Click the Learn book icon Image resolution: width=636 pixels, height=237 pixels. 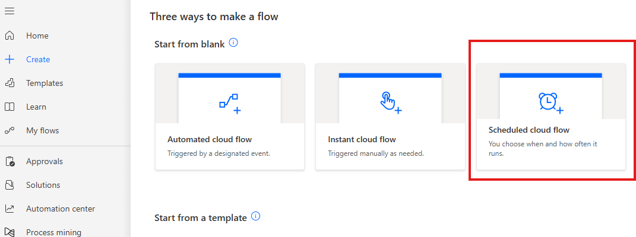coord(10,107)
